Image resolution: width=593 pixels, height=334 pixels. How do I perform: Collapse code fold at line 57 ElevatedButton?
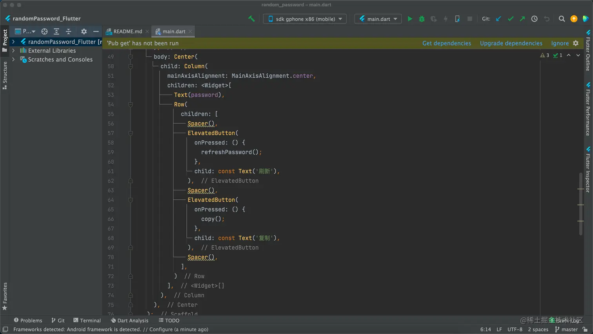(131, 133)
